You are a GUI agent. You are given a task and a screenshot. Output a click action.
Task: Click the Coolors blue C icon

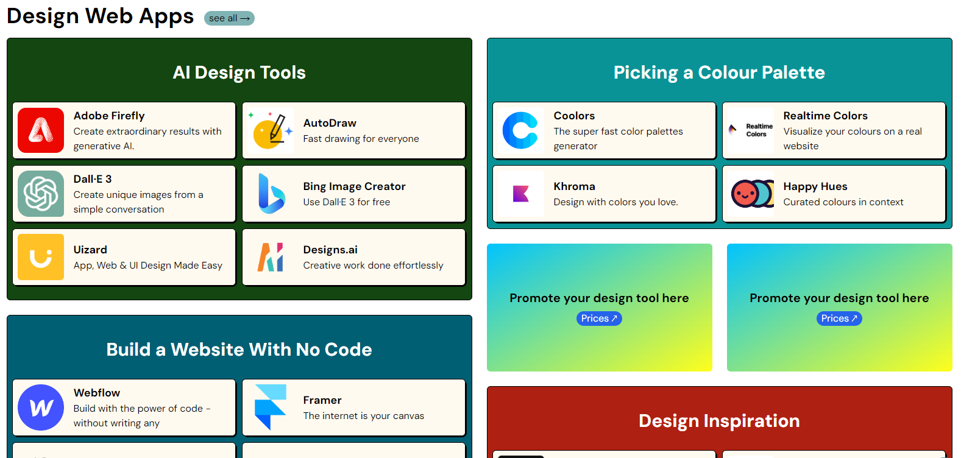point(521,130)
